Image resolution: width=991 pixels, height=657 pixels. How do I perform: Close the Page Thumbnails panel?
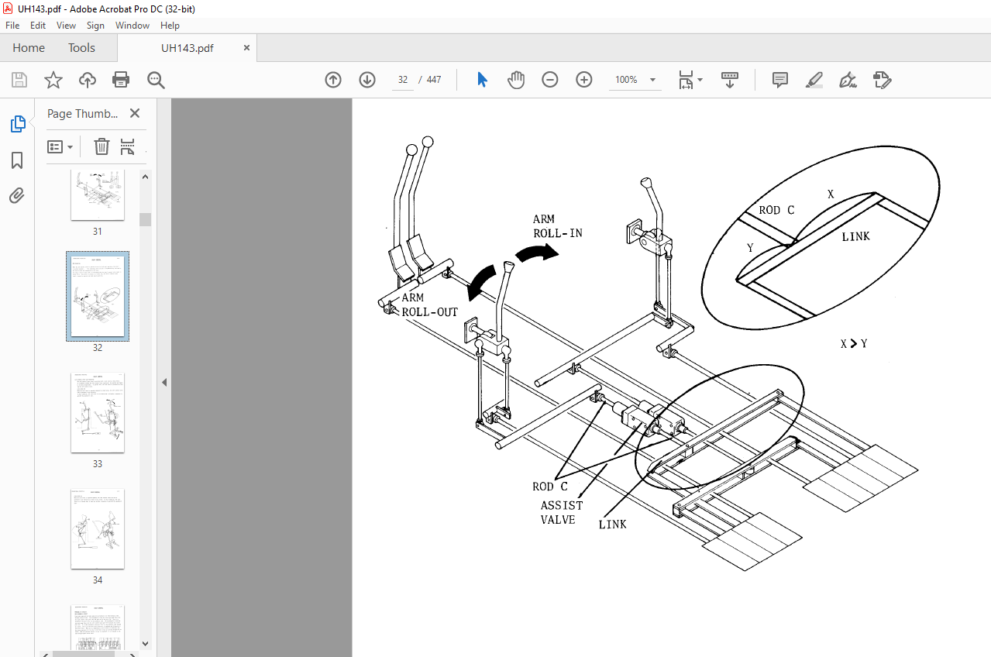(135, 113)
